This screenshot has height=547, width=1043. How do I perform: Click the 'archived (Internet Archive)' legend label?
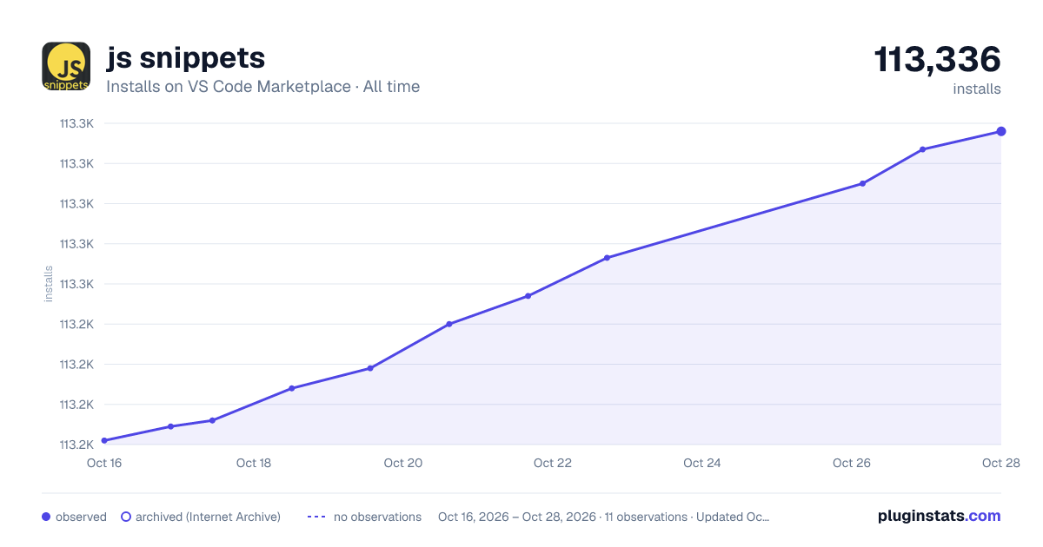tap(208, 517)
